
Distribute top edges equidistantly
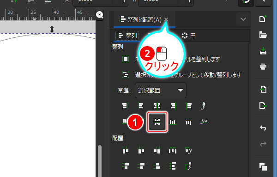pyautogui.click(x=126, y=166)
